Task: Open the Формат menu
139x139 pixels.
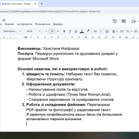Action: point(9,24)
